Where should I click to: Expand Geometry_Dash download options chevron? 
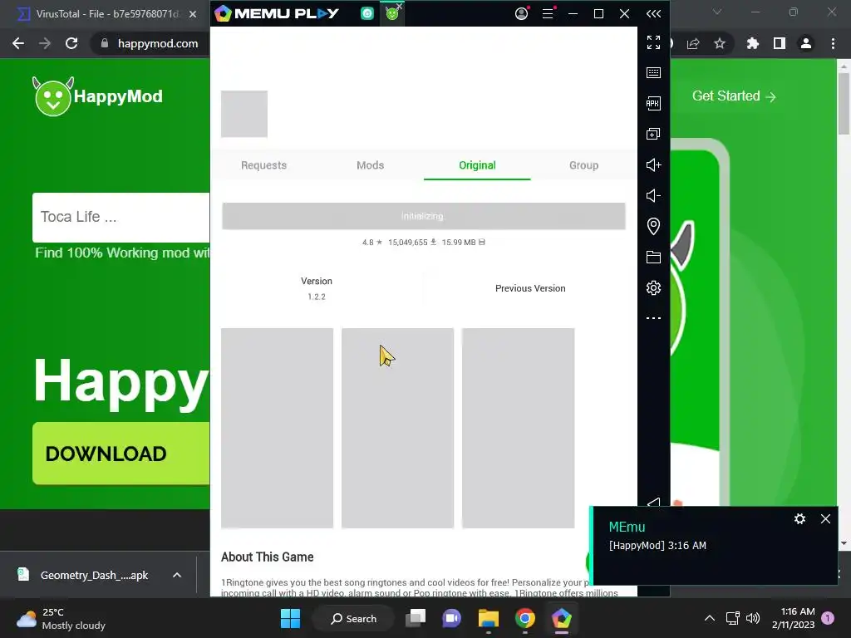pyautogui.click(x=177, y=575)
